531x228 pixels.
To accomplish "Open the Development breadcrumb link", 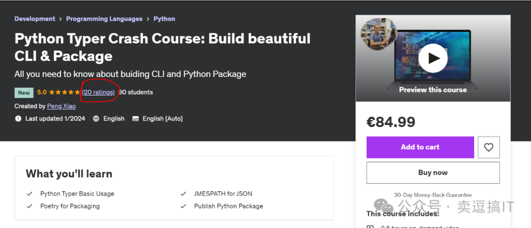I will click(x=34, y=19).
